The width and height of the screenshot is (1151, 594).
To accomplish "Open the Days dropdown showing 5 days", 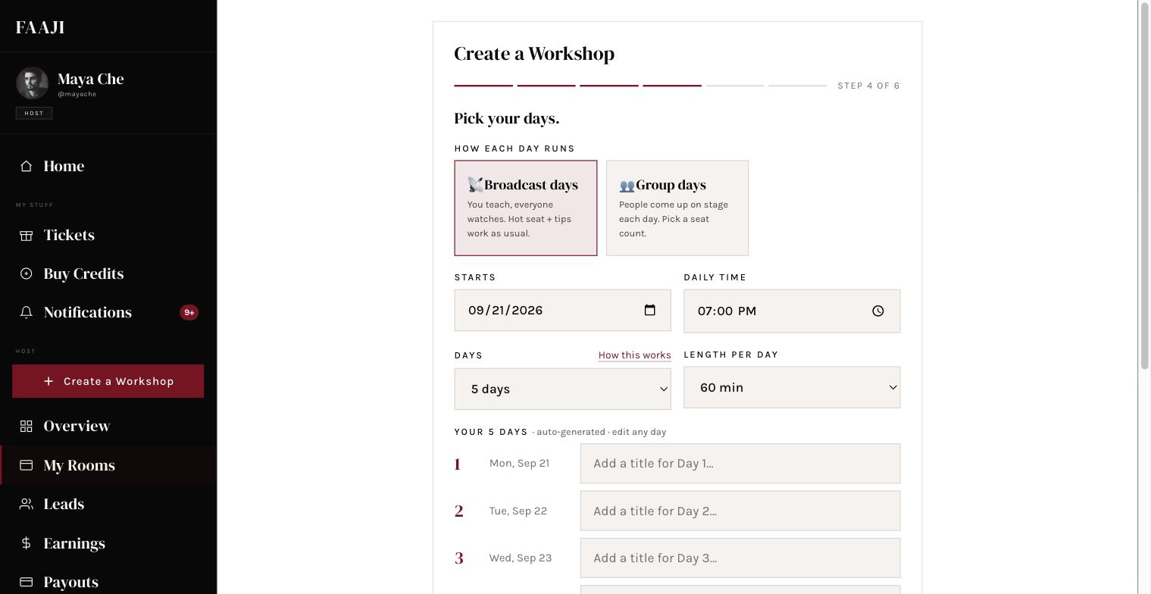I will 562,389.
